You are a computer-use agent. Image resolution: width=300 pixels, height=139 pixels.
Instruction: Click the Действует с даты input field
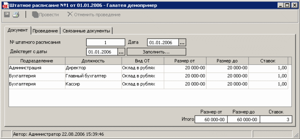[102, 52]
